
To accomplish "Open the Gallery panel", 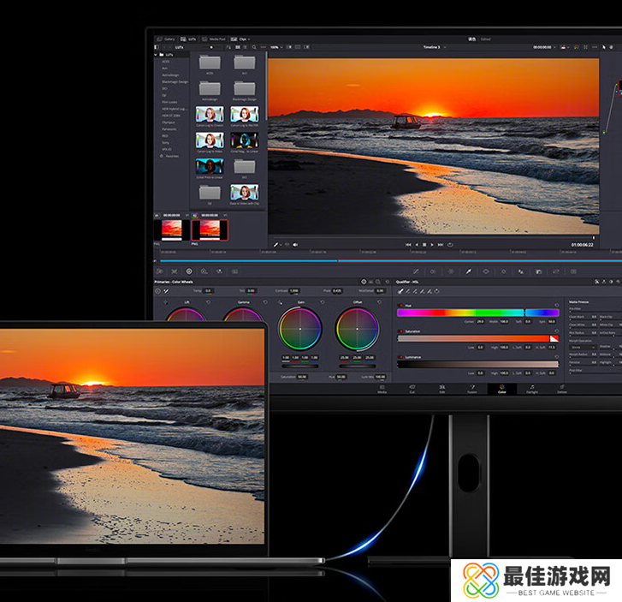I will [166, 39].
